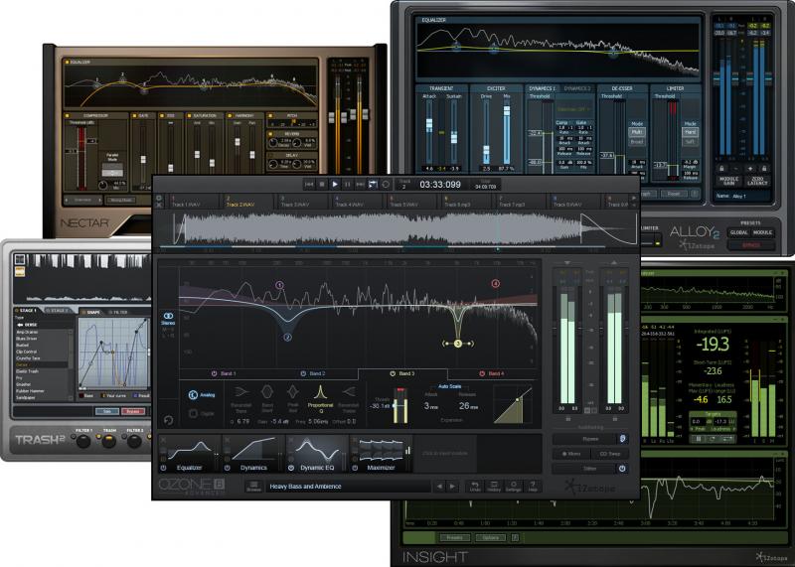Toggle Dynamics module power

[228, 468]
